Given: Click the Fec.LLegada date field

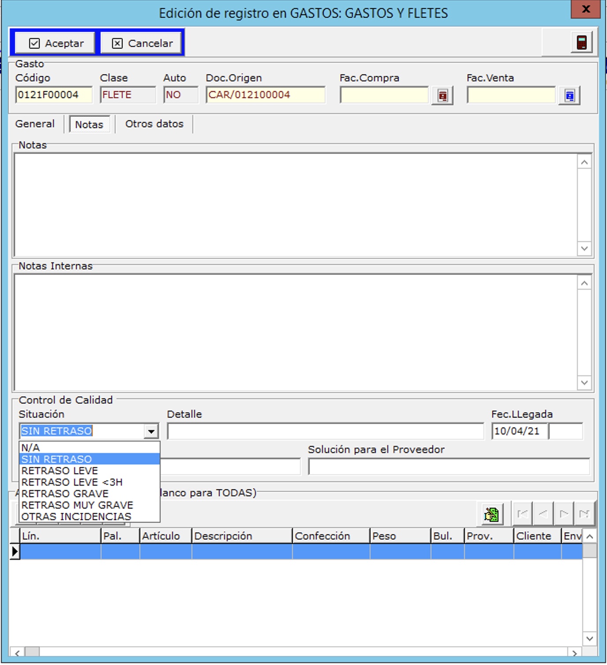Looking at the screenshot, I should [519, 431].
